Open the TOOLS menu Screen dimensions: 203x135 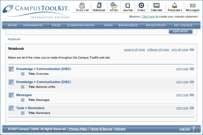pyautogui.click(x=56, y=25)
